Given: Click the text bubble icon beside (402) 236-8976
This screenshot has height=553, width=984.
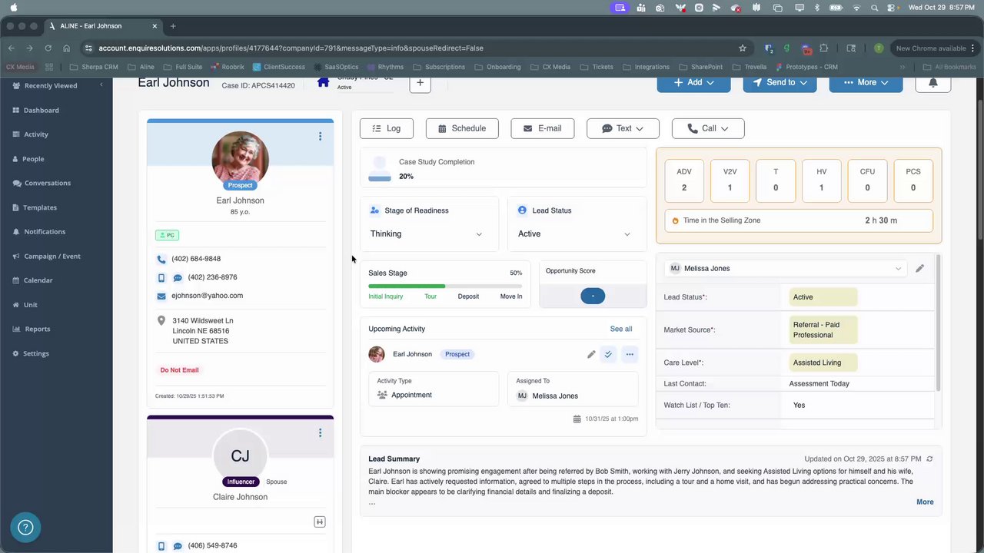Looking at the screenshot, I should click(x=178, y=278).
